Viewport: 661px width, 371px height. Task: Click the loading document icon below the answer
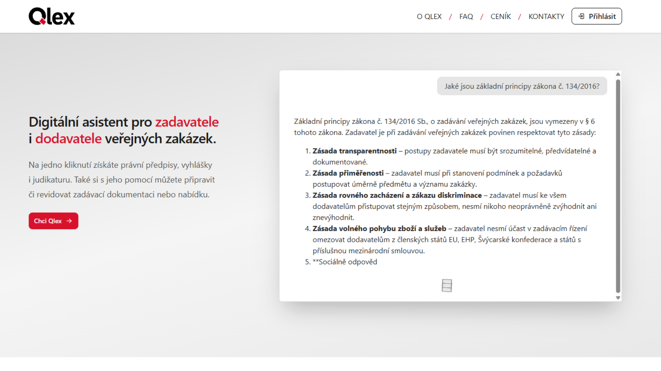[447, 285]
